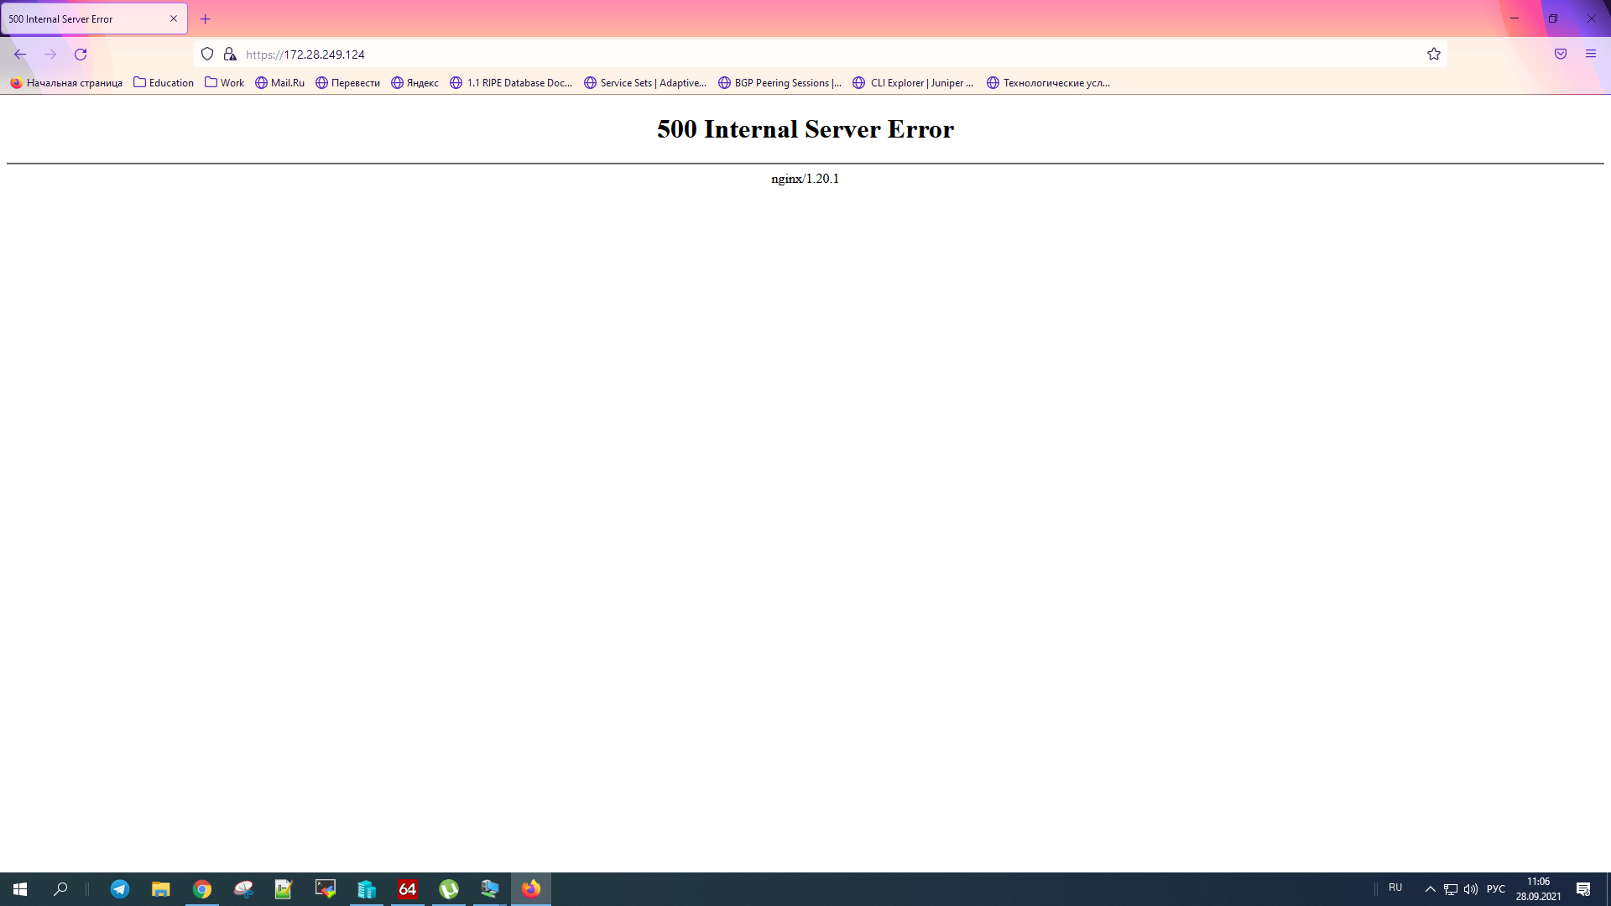Open Mail.Ru bookmark
Image resolution: width=1611 pixels, height=906 pixels.
click(x=280, y=83)
